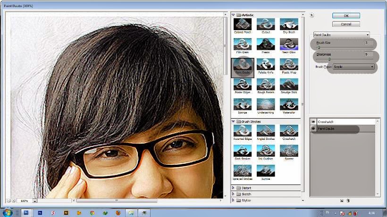Collapse the Brush Strokes filter folder
The image size is (387, 217).
tap(233, 121)
